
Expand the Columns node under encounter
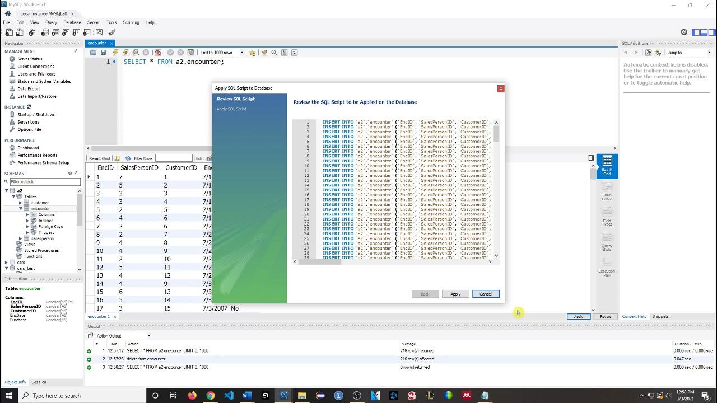pos(27,214)
